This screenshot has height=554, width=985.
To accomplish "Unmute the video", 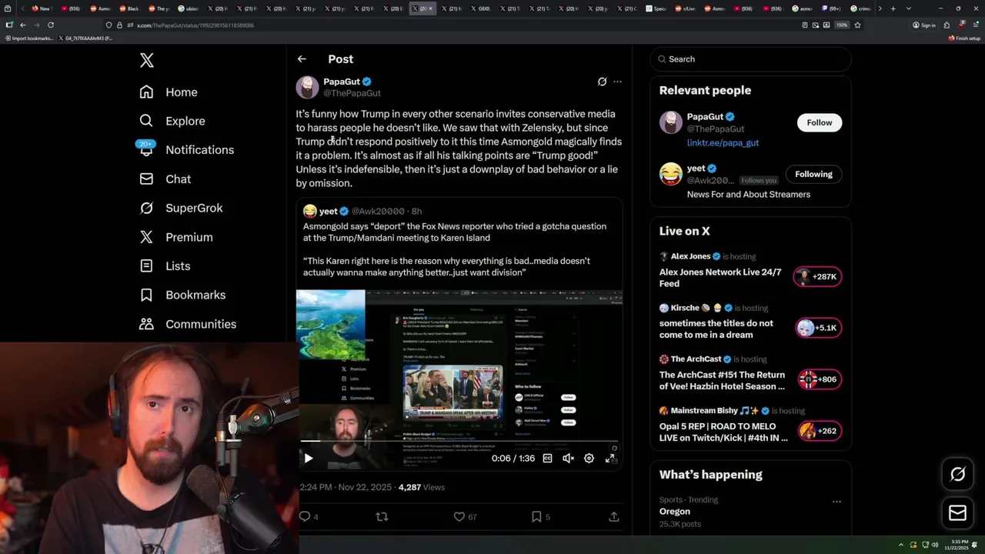I will [x=568, y=458].
